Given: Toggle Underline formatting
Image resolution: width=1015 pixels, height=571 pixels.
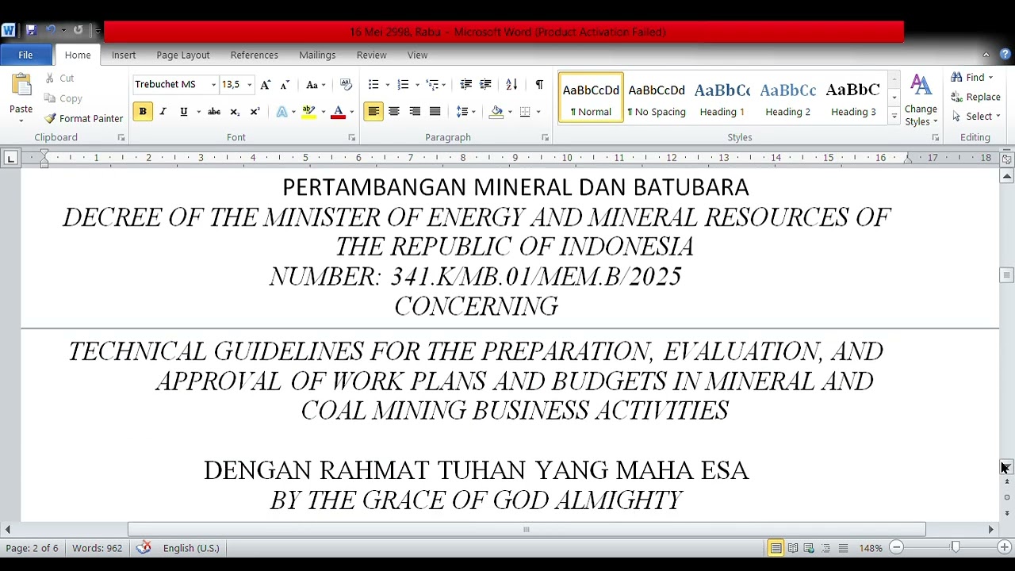Looking at the screenshot, I should pyautogui.click(x=183, y=112).
